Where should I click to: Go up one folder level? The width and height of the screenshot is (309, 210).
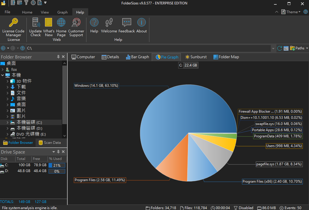pos(22,48)
